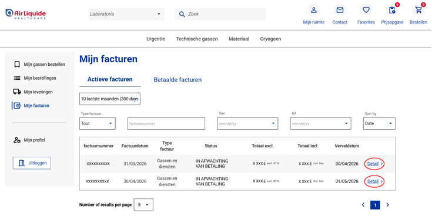Click the Factuurdatum column header
The image size is (432, 216).
click(135, 146)
